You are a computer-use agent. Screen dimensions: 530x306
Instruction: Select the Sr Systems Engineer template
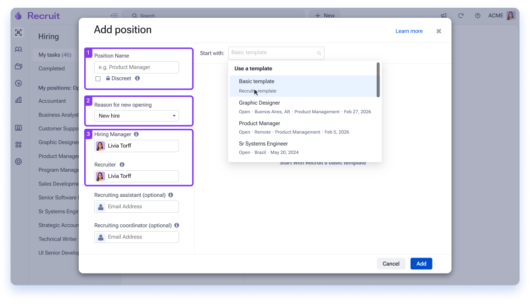point(303,148)
